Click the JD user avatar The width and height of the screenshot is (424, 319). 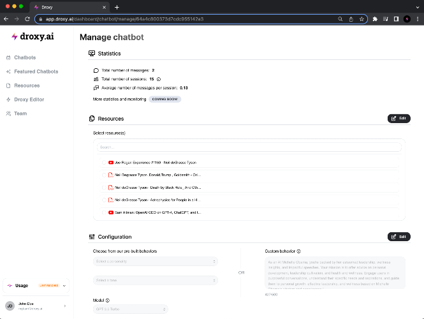click(10, 306)
